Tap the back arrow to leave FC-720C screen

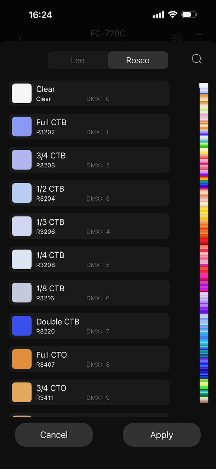pyautogui.click(x=21, y=38)
